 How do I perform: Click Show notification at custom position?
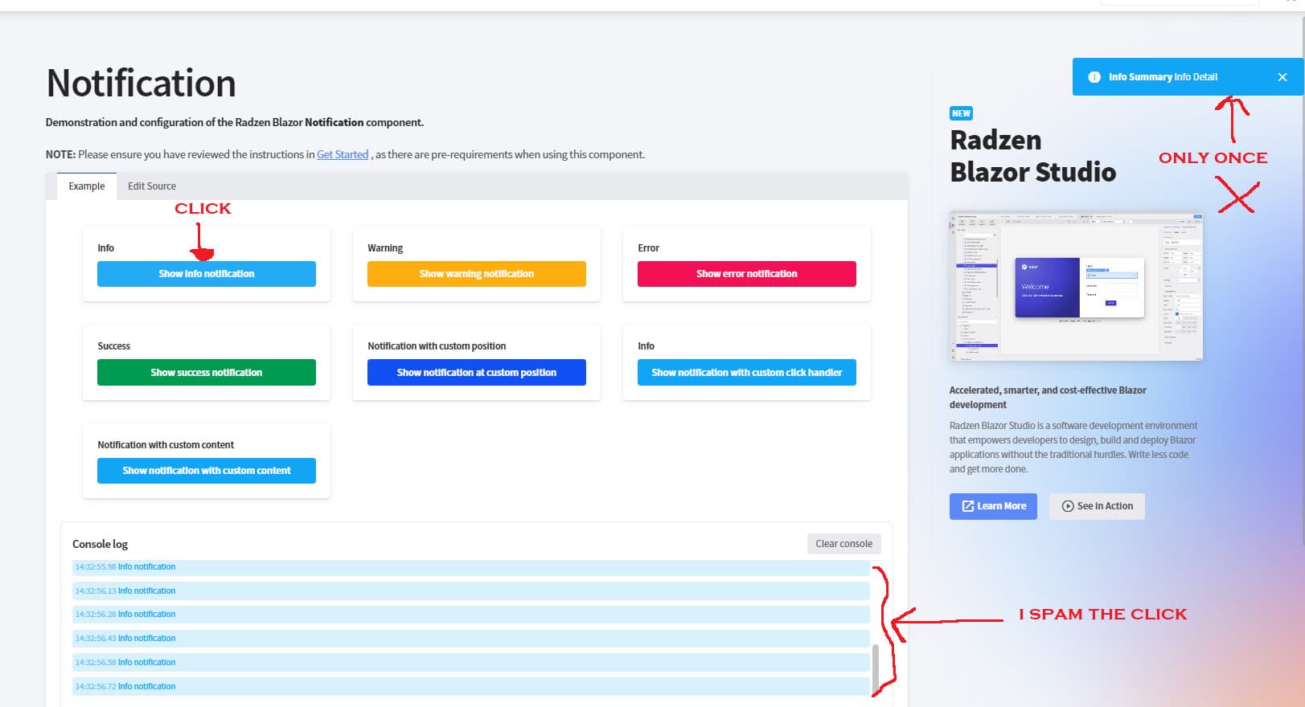[x=477, y=373]
